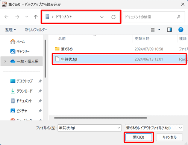Click the navigation pane vertical scrollbar
The image size is (188, 145).
[45, 59]
